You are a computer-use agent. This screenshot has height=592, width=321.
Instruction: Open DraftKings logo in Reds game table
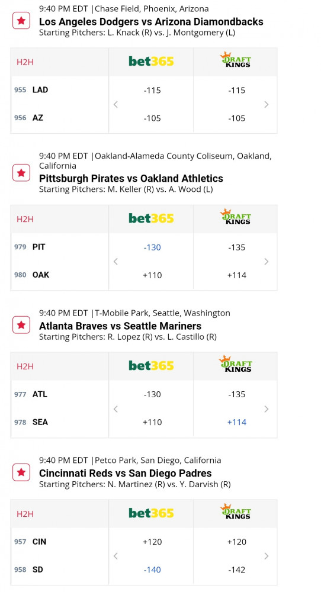[236, 511]
